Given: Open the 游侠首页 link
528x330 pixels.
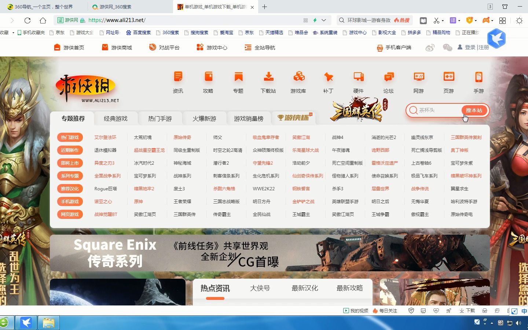Looking at the screenshot, I should pos(69,47).
